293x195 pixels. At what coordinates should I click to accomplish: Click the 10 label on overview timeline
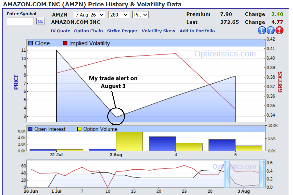(108, 191)
